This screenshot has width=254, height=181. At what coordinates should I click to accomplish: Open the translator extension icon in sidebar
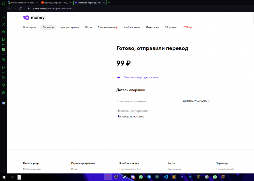3,103
